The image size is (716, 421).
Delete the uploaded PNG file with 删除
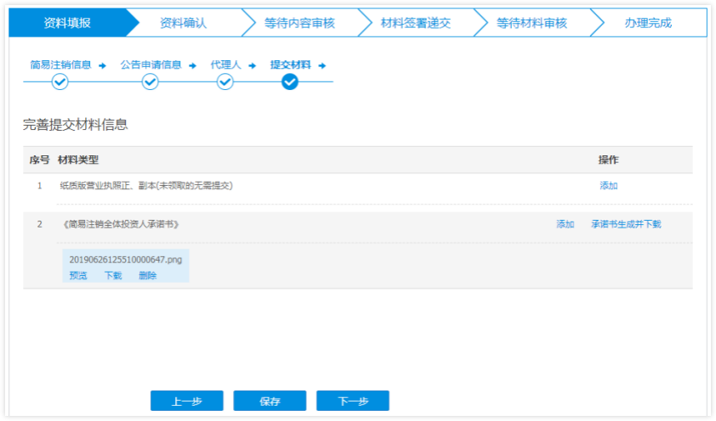(147, 275)
